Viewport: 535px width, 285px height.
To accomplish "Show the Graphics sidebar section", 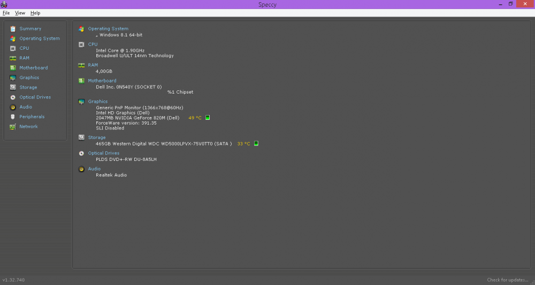I will (29, 78).
